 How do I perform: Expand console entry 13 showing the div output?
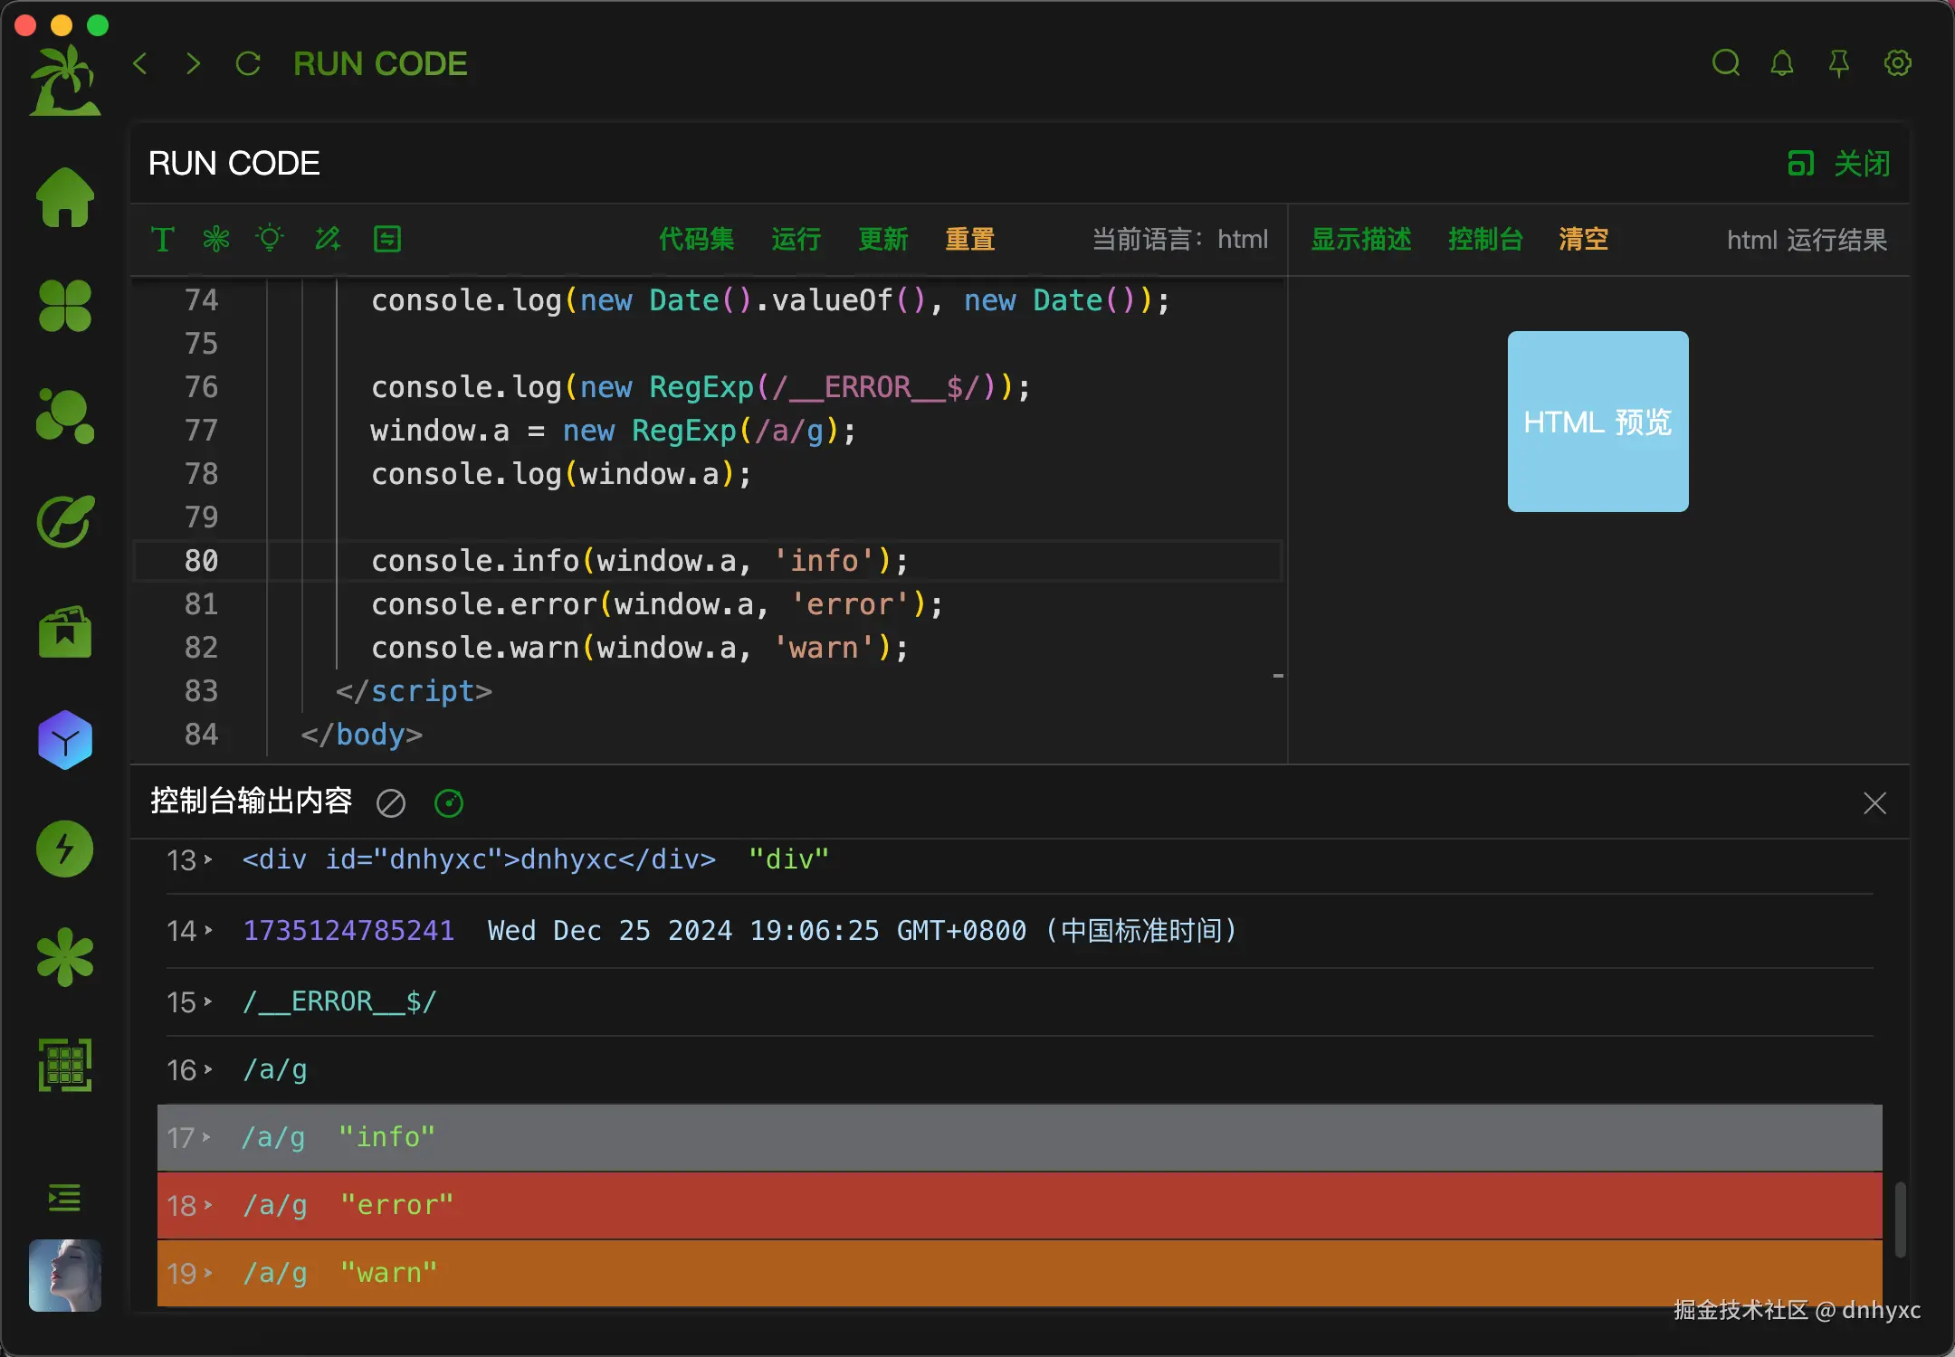210,860
